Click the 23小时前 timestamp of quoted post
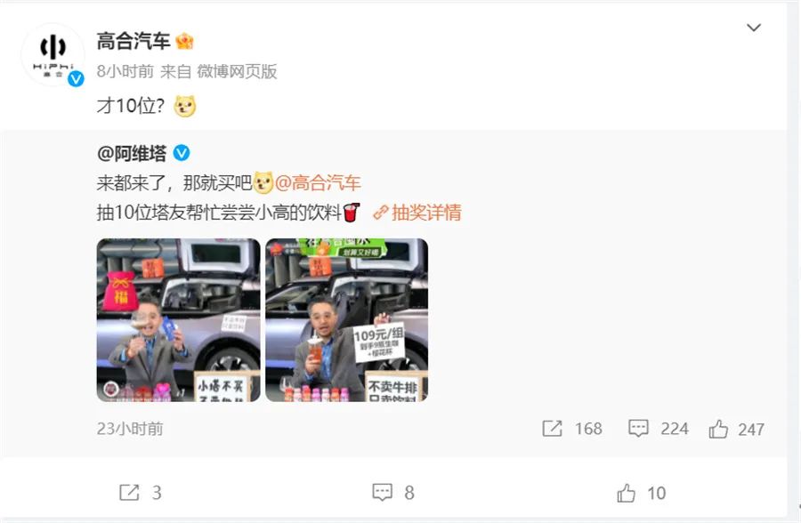 coord(130,429)
